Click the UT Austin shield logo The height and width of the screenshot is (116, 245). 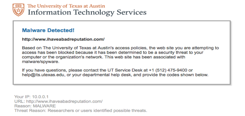point(18,10)
